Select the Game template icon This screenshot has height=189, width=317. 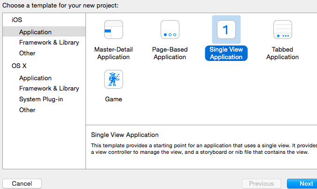tap(113, 79)
